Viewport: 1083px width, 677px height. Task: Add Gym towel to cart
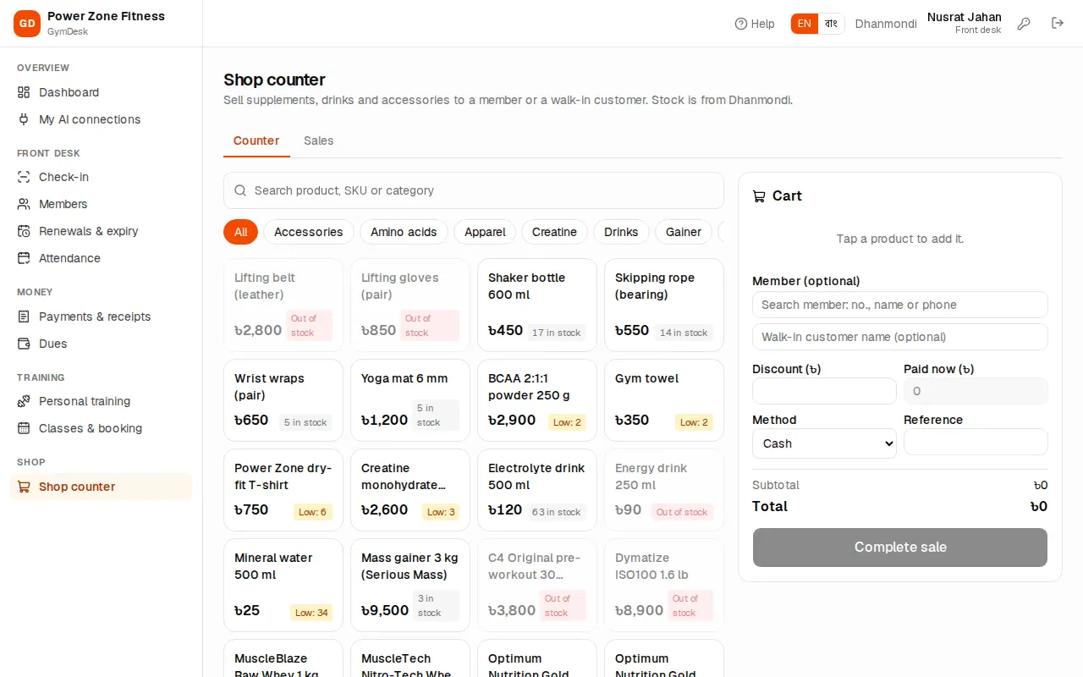click(x=664, y=400)
